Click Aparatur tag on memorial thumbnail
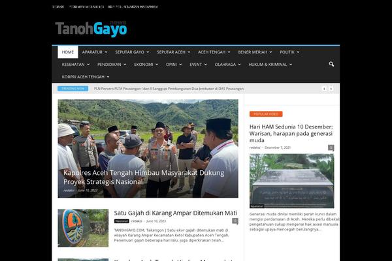The height and width of the screenshot is (261, 392). (257, 206)
